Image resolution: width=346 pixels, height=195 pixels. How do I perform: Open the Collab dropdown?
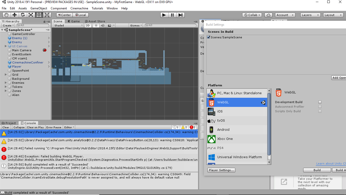[252, 15]
